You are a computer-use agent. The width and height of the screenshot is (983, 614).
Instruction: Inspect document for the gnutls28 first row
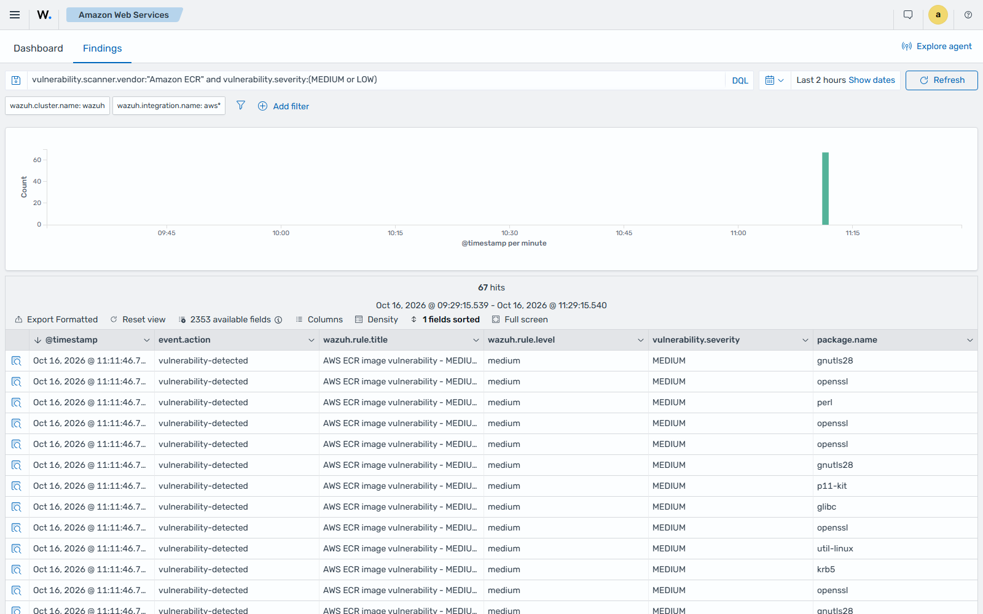(17, 361)
